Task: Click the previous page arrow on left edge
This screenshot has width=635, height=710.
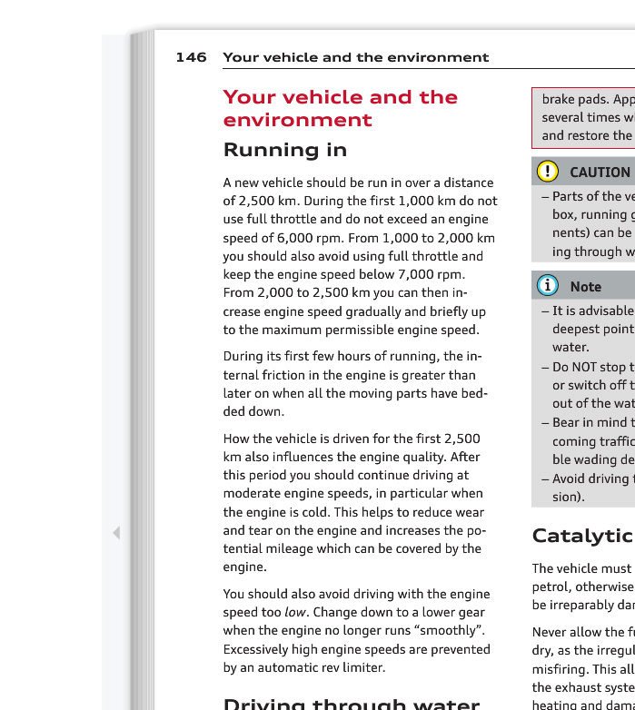Action: [116, 533]
